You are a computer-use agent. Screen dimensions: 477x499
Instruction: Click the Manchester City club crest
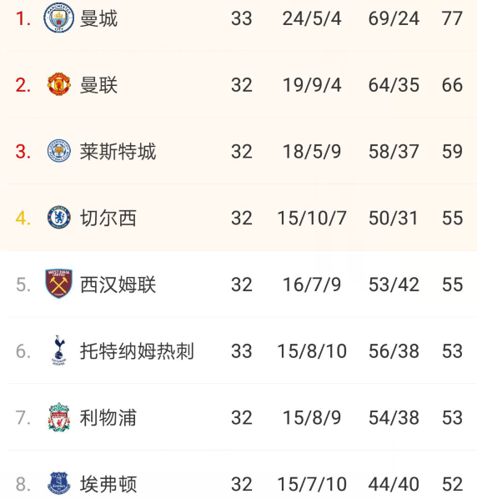pyautogui.click(x=59, y=18)
